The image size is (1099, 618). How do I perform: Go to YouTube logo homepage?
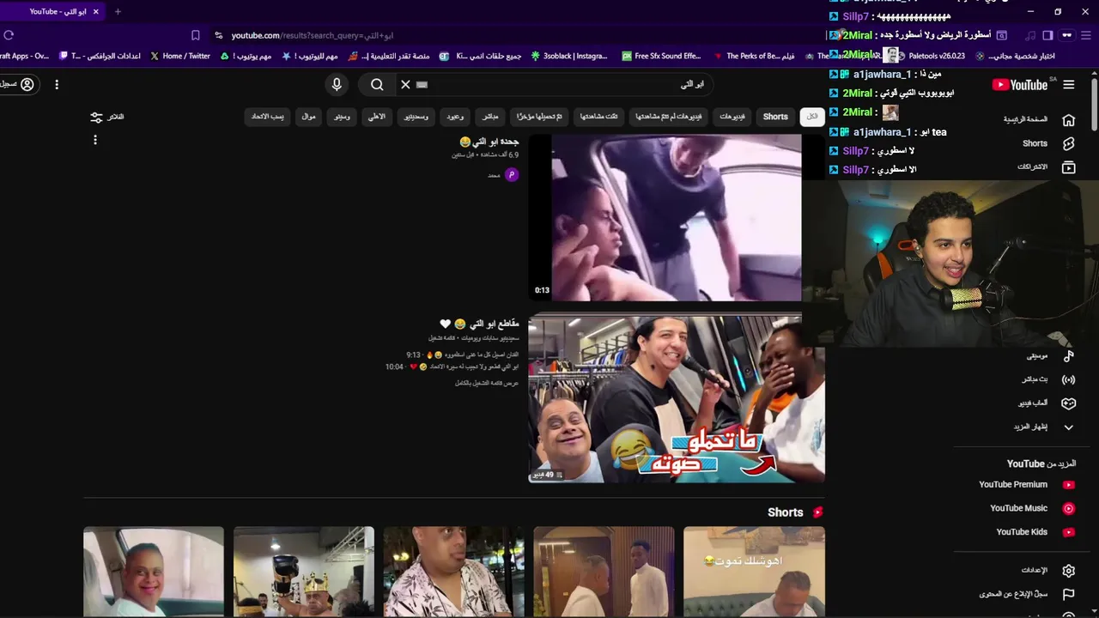1020,84
